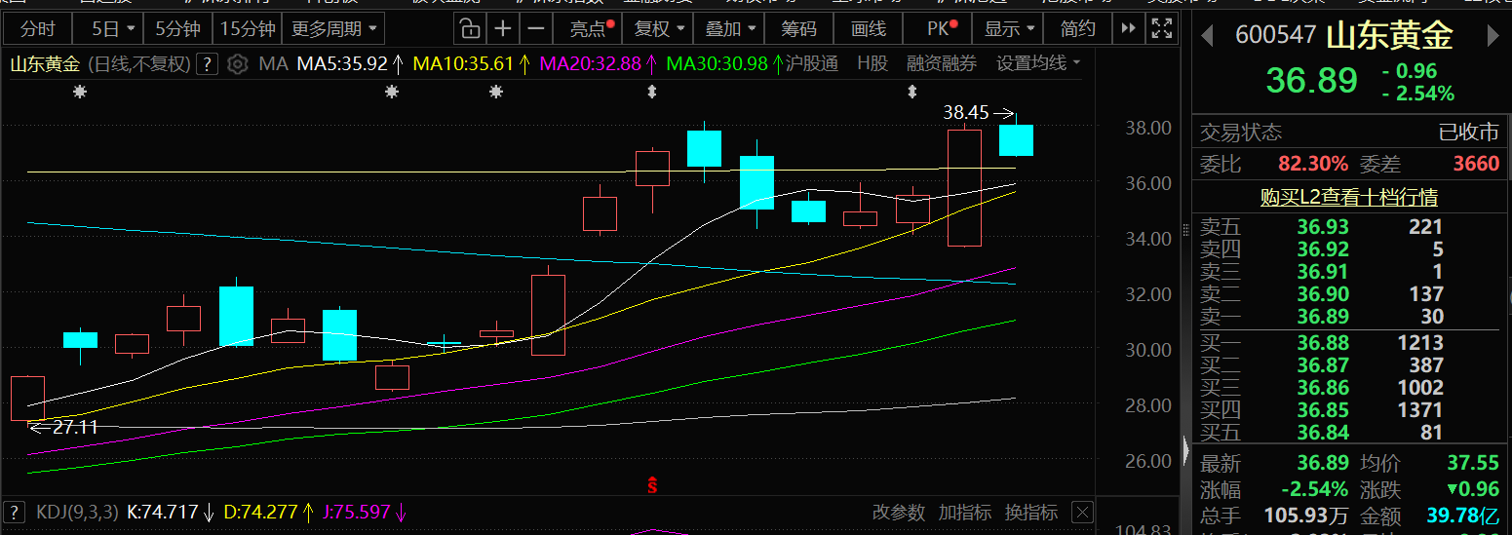Viewport: 1512px width, 535px height.
Task: Switch to the 分时 chart tab
Action: [37, 28]
